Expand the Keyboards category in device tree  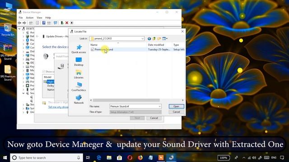click(23, 67)
